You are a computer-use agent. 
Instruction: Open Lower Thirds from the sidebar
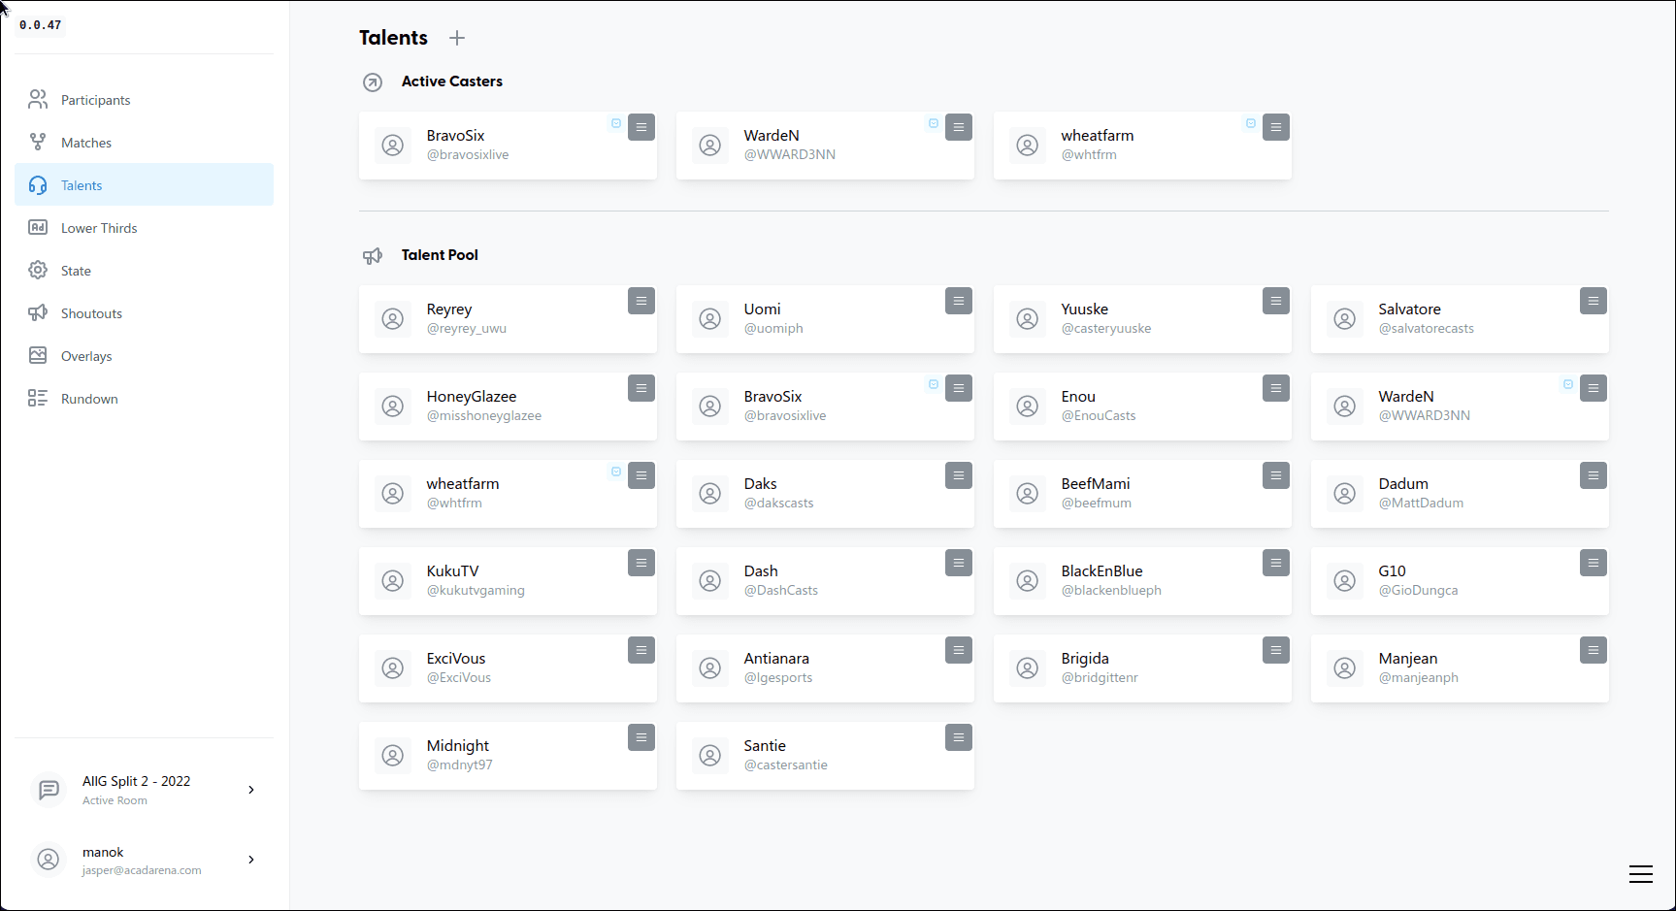pyautogui.click(x=99, y=228)
